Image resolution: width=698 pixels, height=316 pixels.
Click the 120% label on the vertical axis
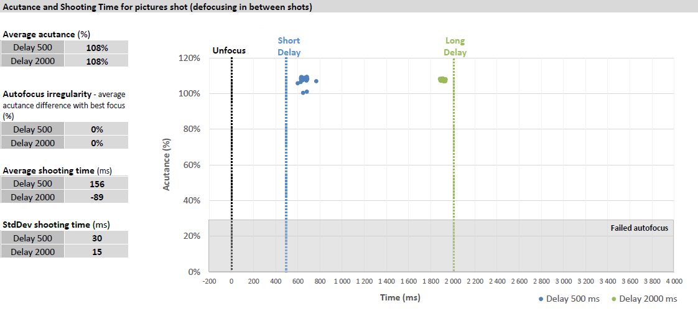(189, 58)
